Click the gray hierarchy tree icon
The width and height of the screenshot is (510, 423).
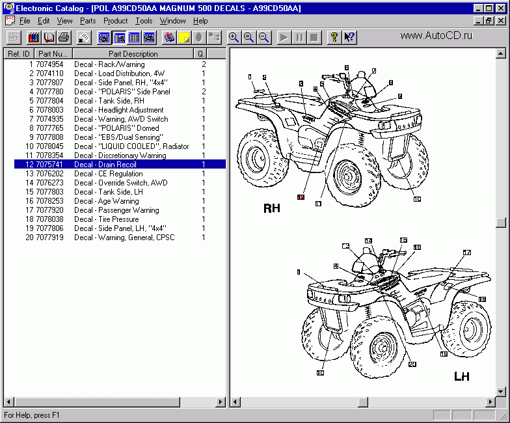[214, 38]
